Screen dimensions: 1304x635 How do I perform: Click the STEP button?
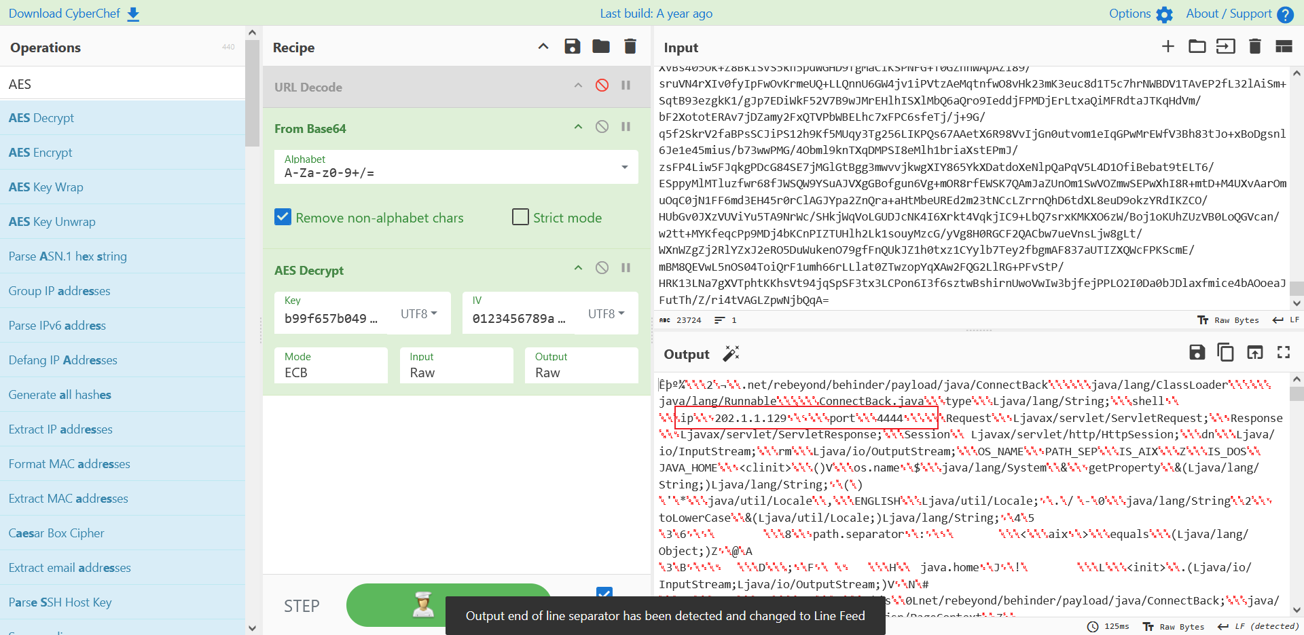[x=302, y=606]
